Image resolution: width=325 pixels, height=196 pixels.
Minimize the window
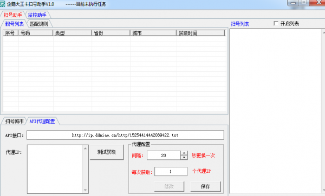coord(293,3)
